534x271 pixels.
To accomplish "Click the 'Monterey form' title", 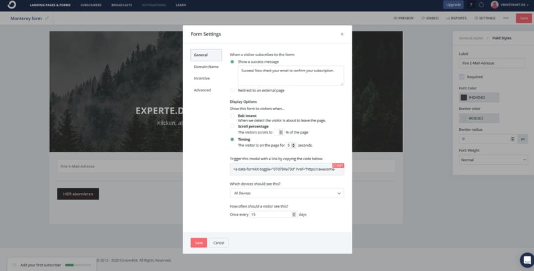I will (x=26, y=19).
